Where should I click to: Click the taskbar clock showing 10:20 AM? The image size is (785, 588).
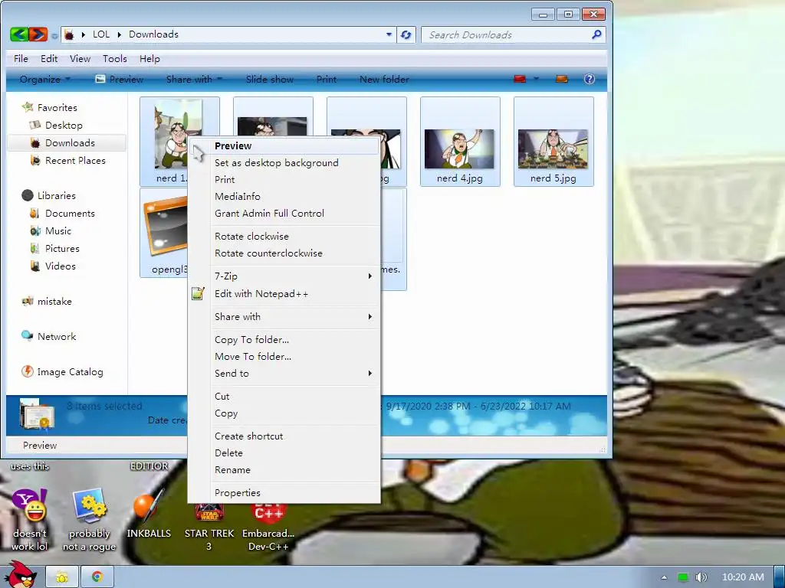coord(743,577)
